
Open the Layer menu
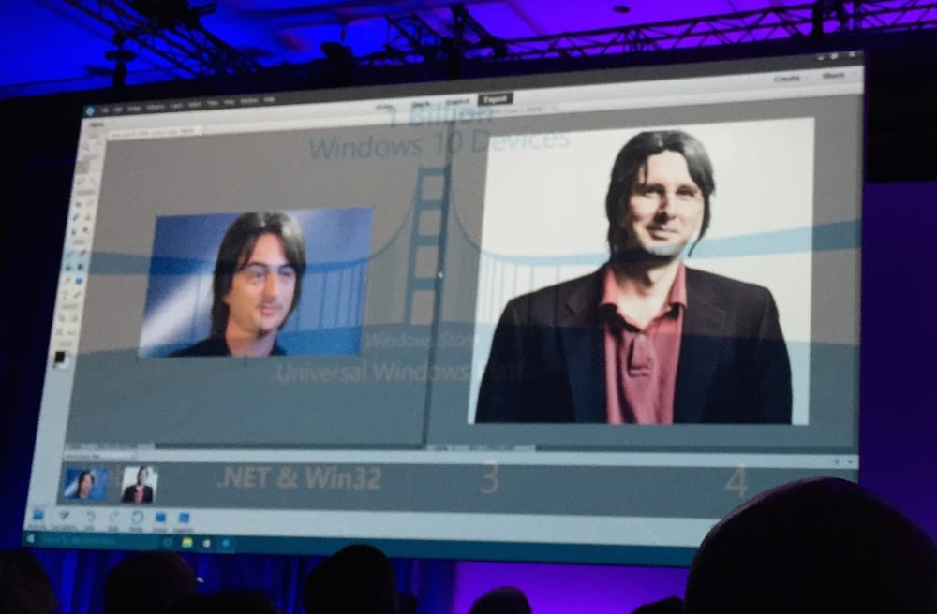(176, 106)
